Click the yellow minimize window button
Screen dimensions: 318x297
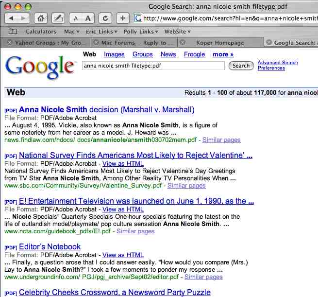coord(18,7)
